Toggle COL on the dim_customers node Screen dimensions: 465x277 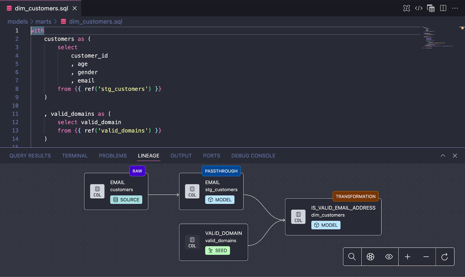[x=298, y=217]
